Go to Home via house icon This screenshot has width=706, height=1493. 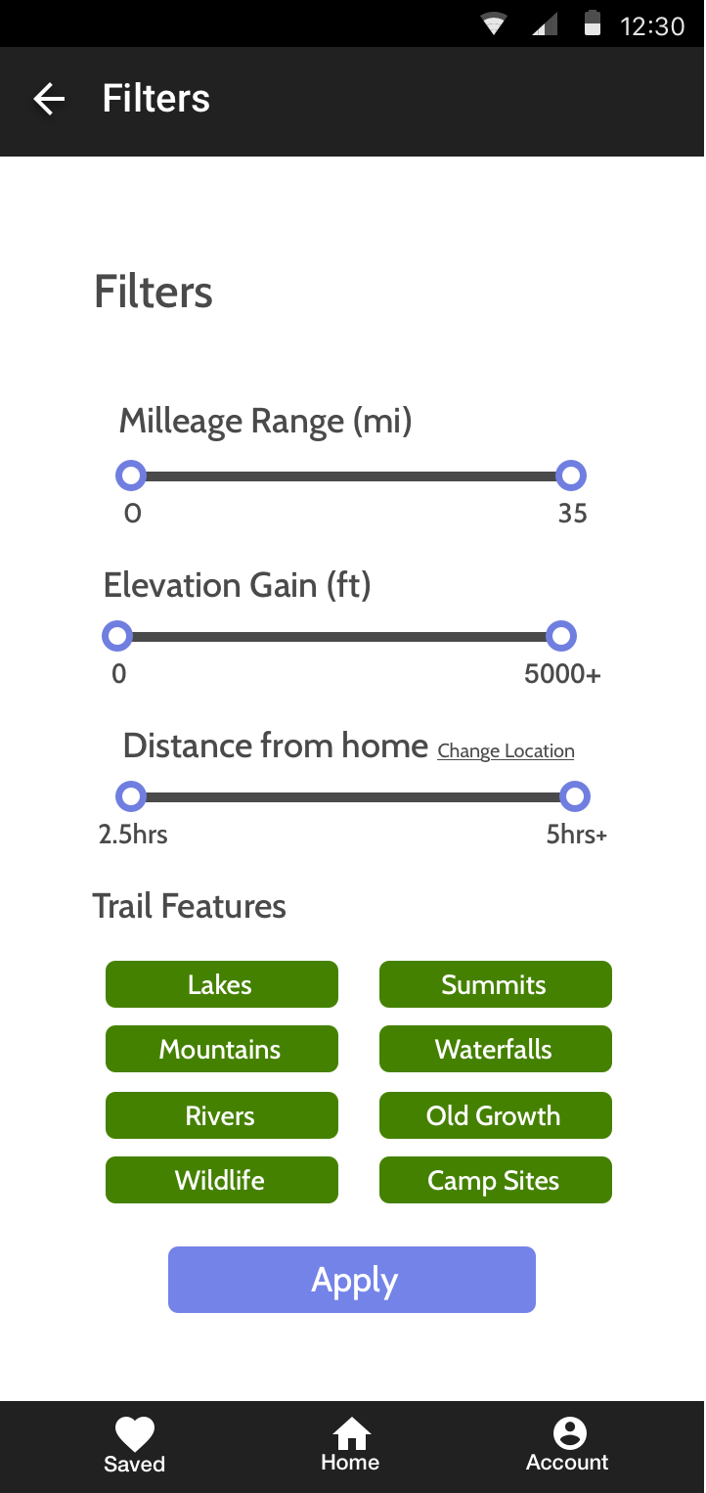point(351,1433)
